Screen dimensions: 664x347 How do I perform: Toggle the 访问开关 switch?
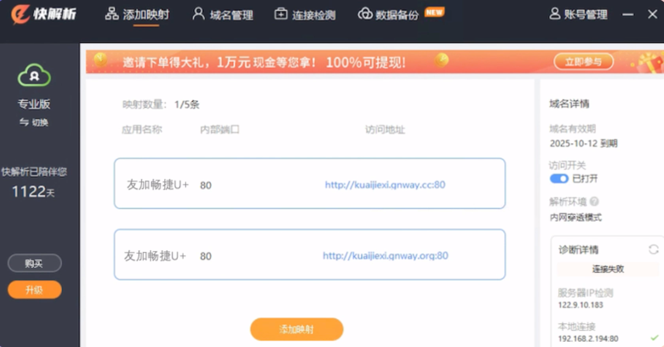(559, 179)
